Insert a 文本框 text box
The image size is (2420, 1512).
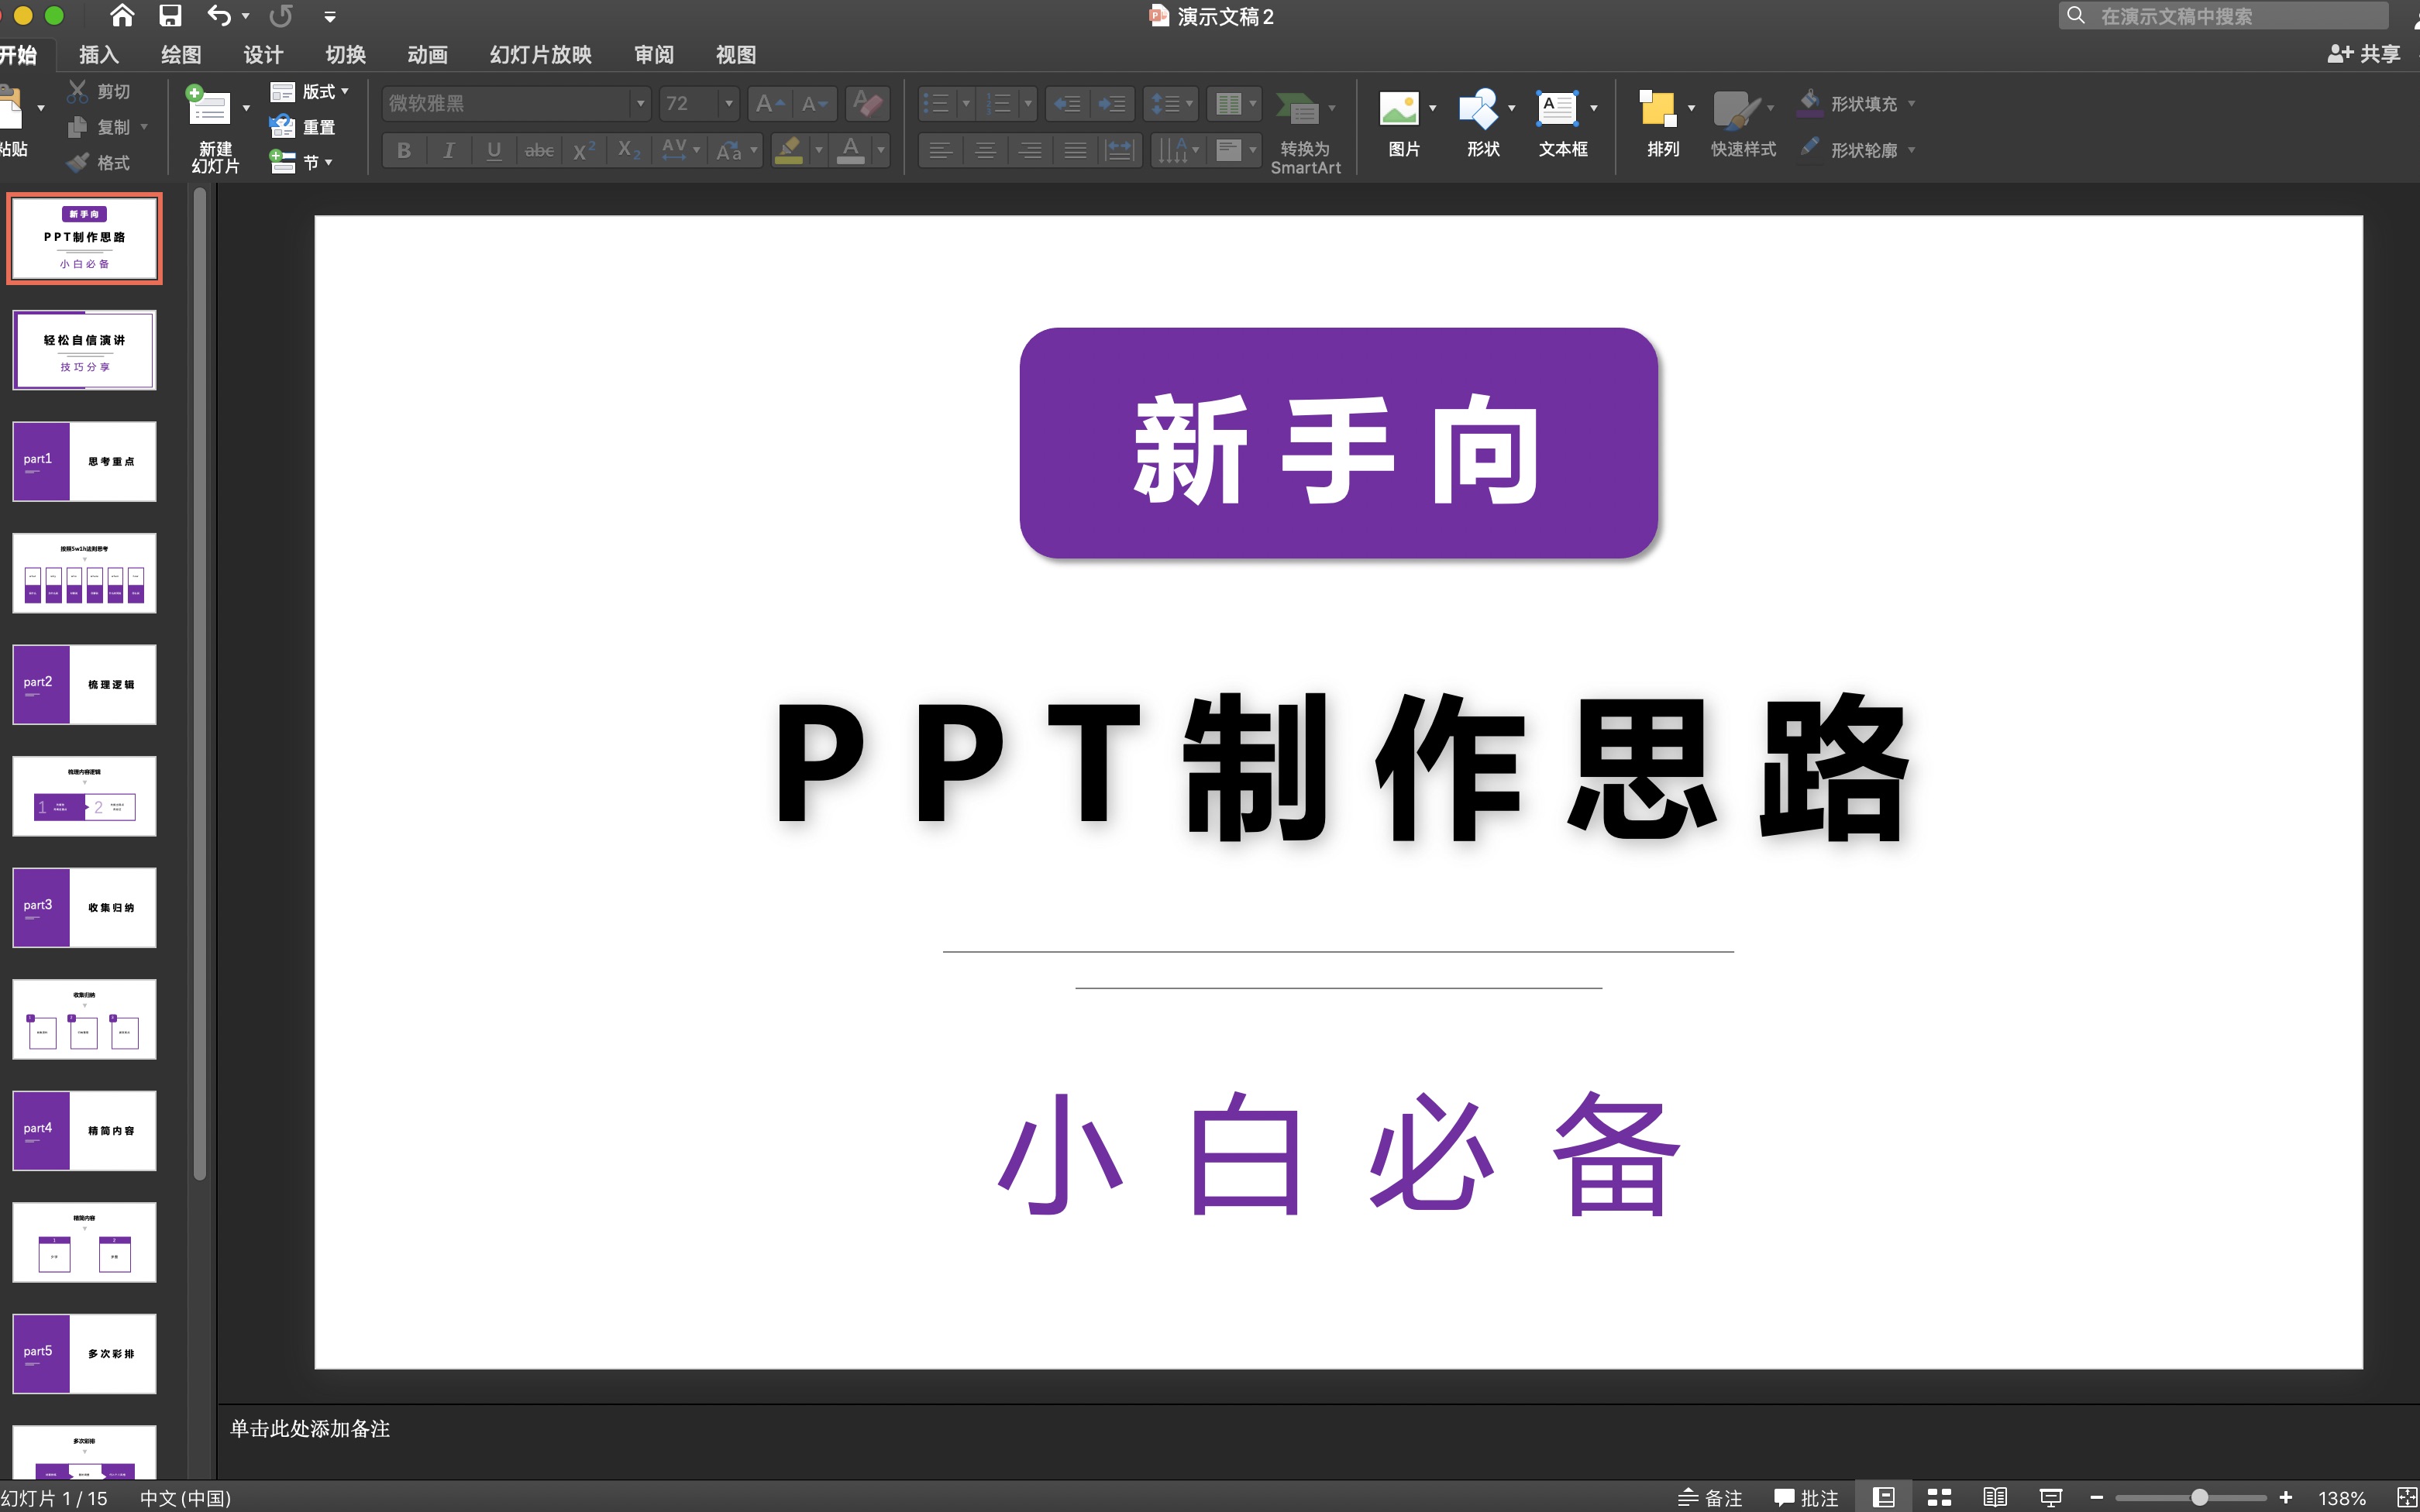(1557, 108)
